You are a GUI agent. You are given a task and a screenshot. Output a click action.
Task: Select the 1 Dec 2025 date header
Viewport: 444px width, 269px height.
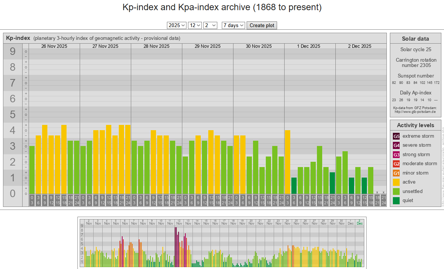[x=309, y=46]
